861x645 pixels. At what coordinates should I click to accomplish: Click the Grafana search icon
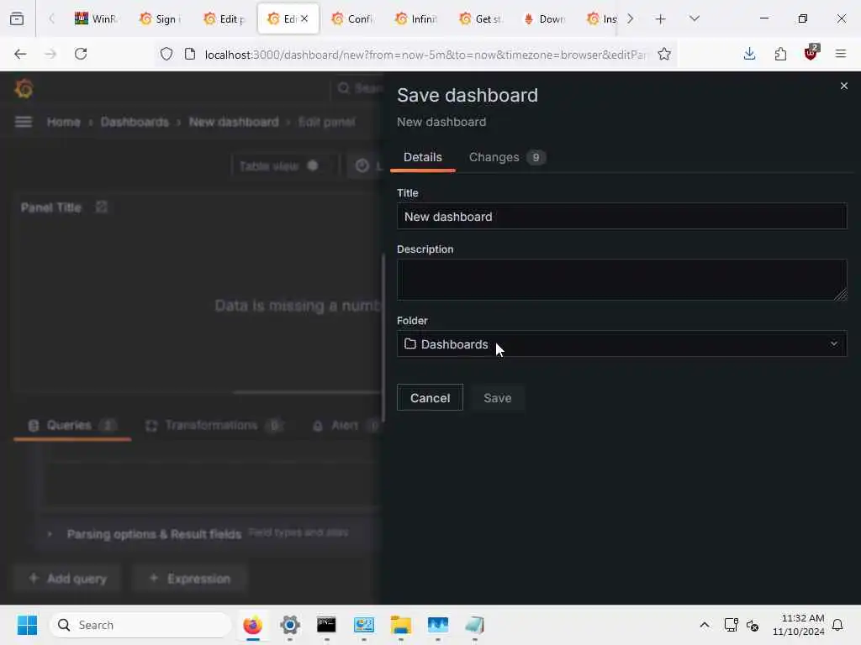344,88
